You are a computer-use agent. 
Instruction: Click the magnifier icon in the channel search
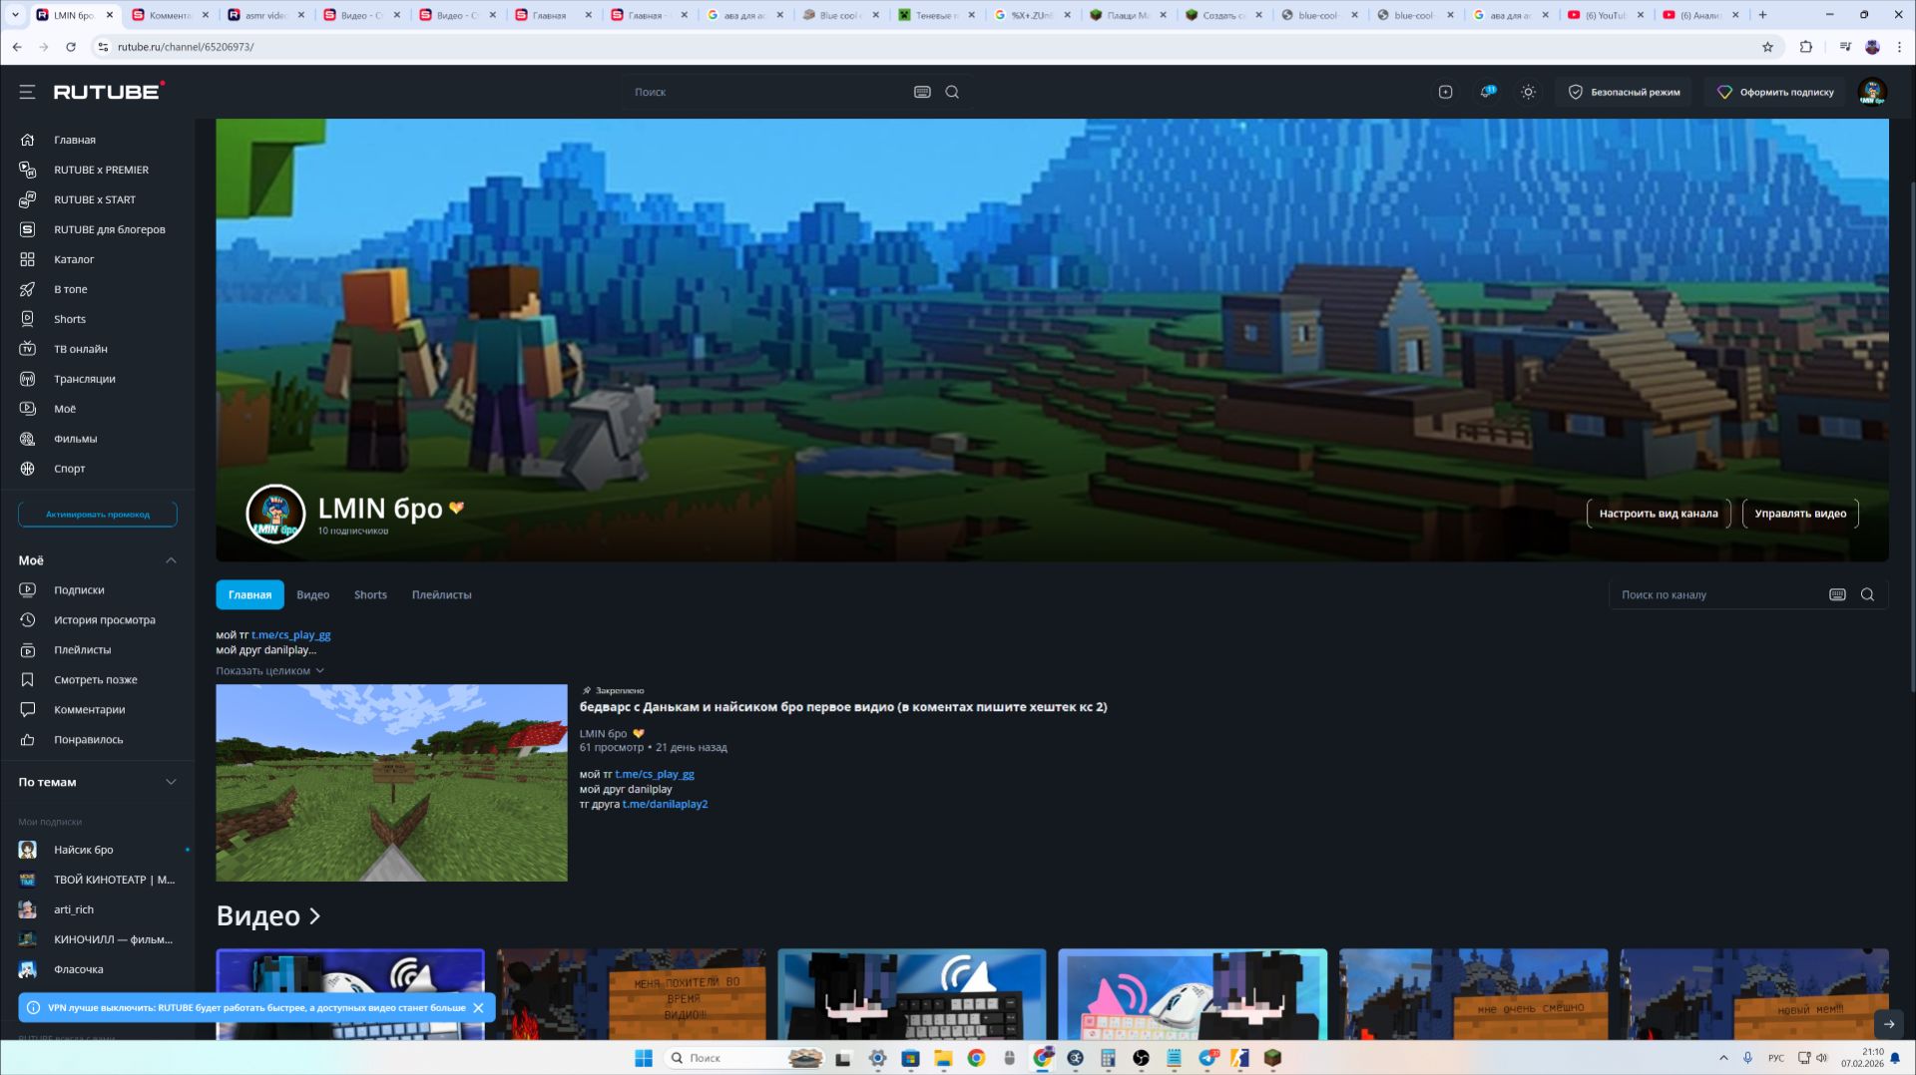point(1867,595)
